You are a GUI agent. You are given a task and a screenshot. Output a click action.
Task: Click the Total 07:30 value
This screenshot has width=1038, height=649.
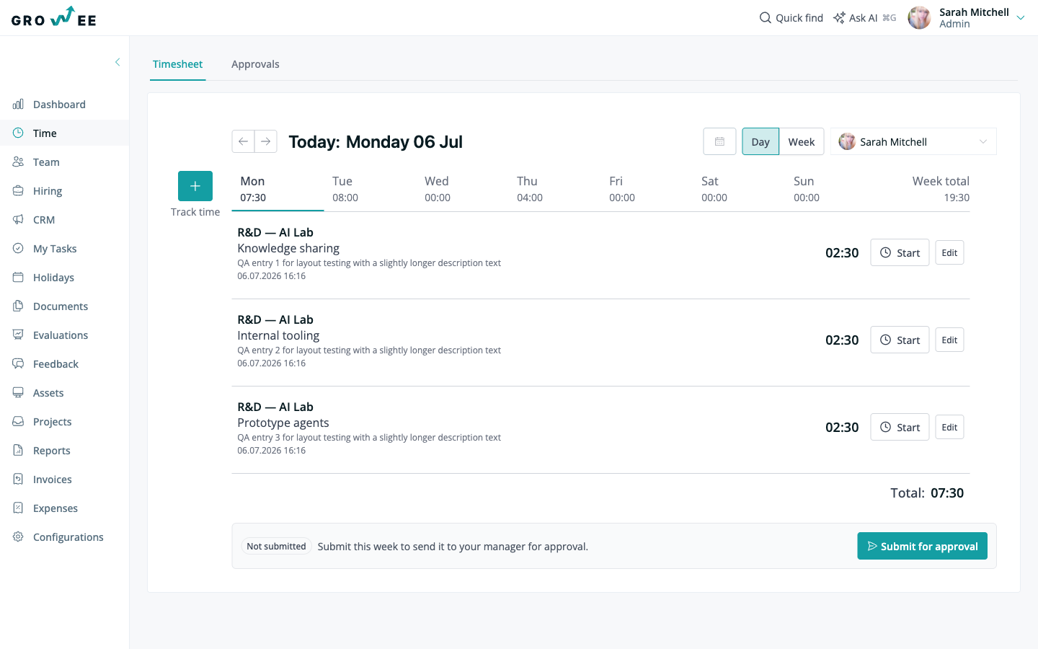pos(947,493)
